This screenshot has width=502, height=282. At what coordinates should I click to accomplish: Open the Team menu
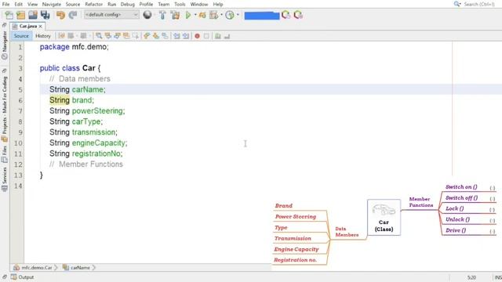tap(164, 4)
